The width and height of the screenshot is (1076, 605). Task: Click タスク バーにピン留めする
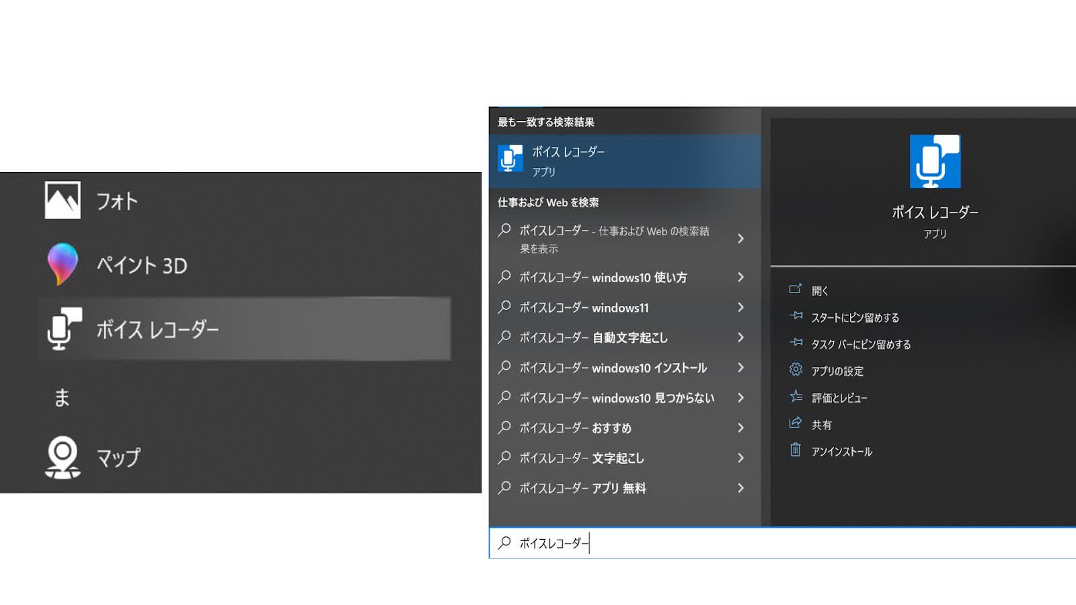pyautogui.click(x=861, y=344)
